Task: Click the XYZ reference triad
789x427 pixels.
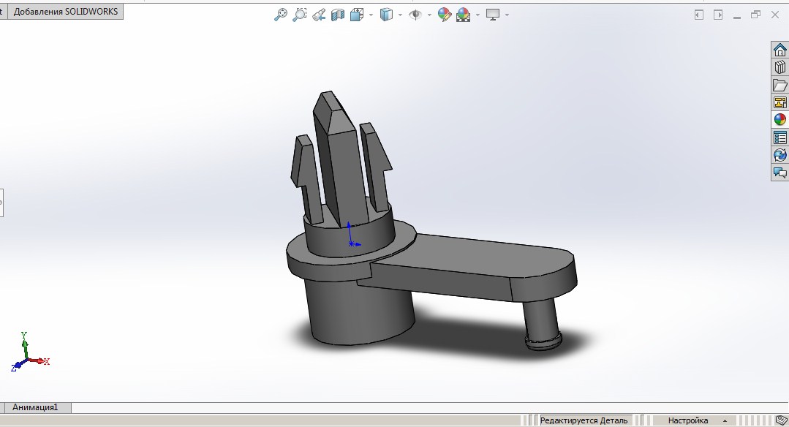Action: click(x=29, y=352)
